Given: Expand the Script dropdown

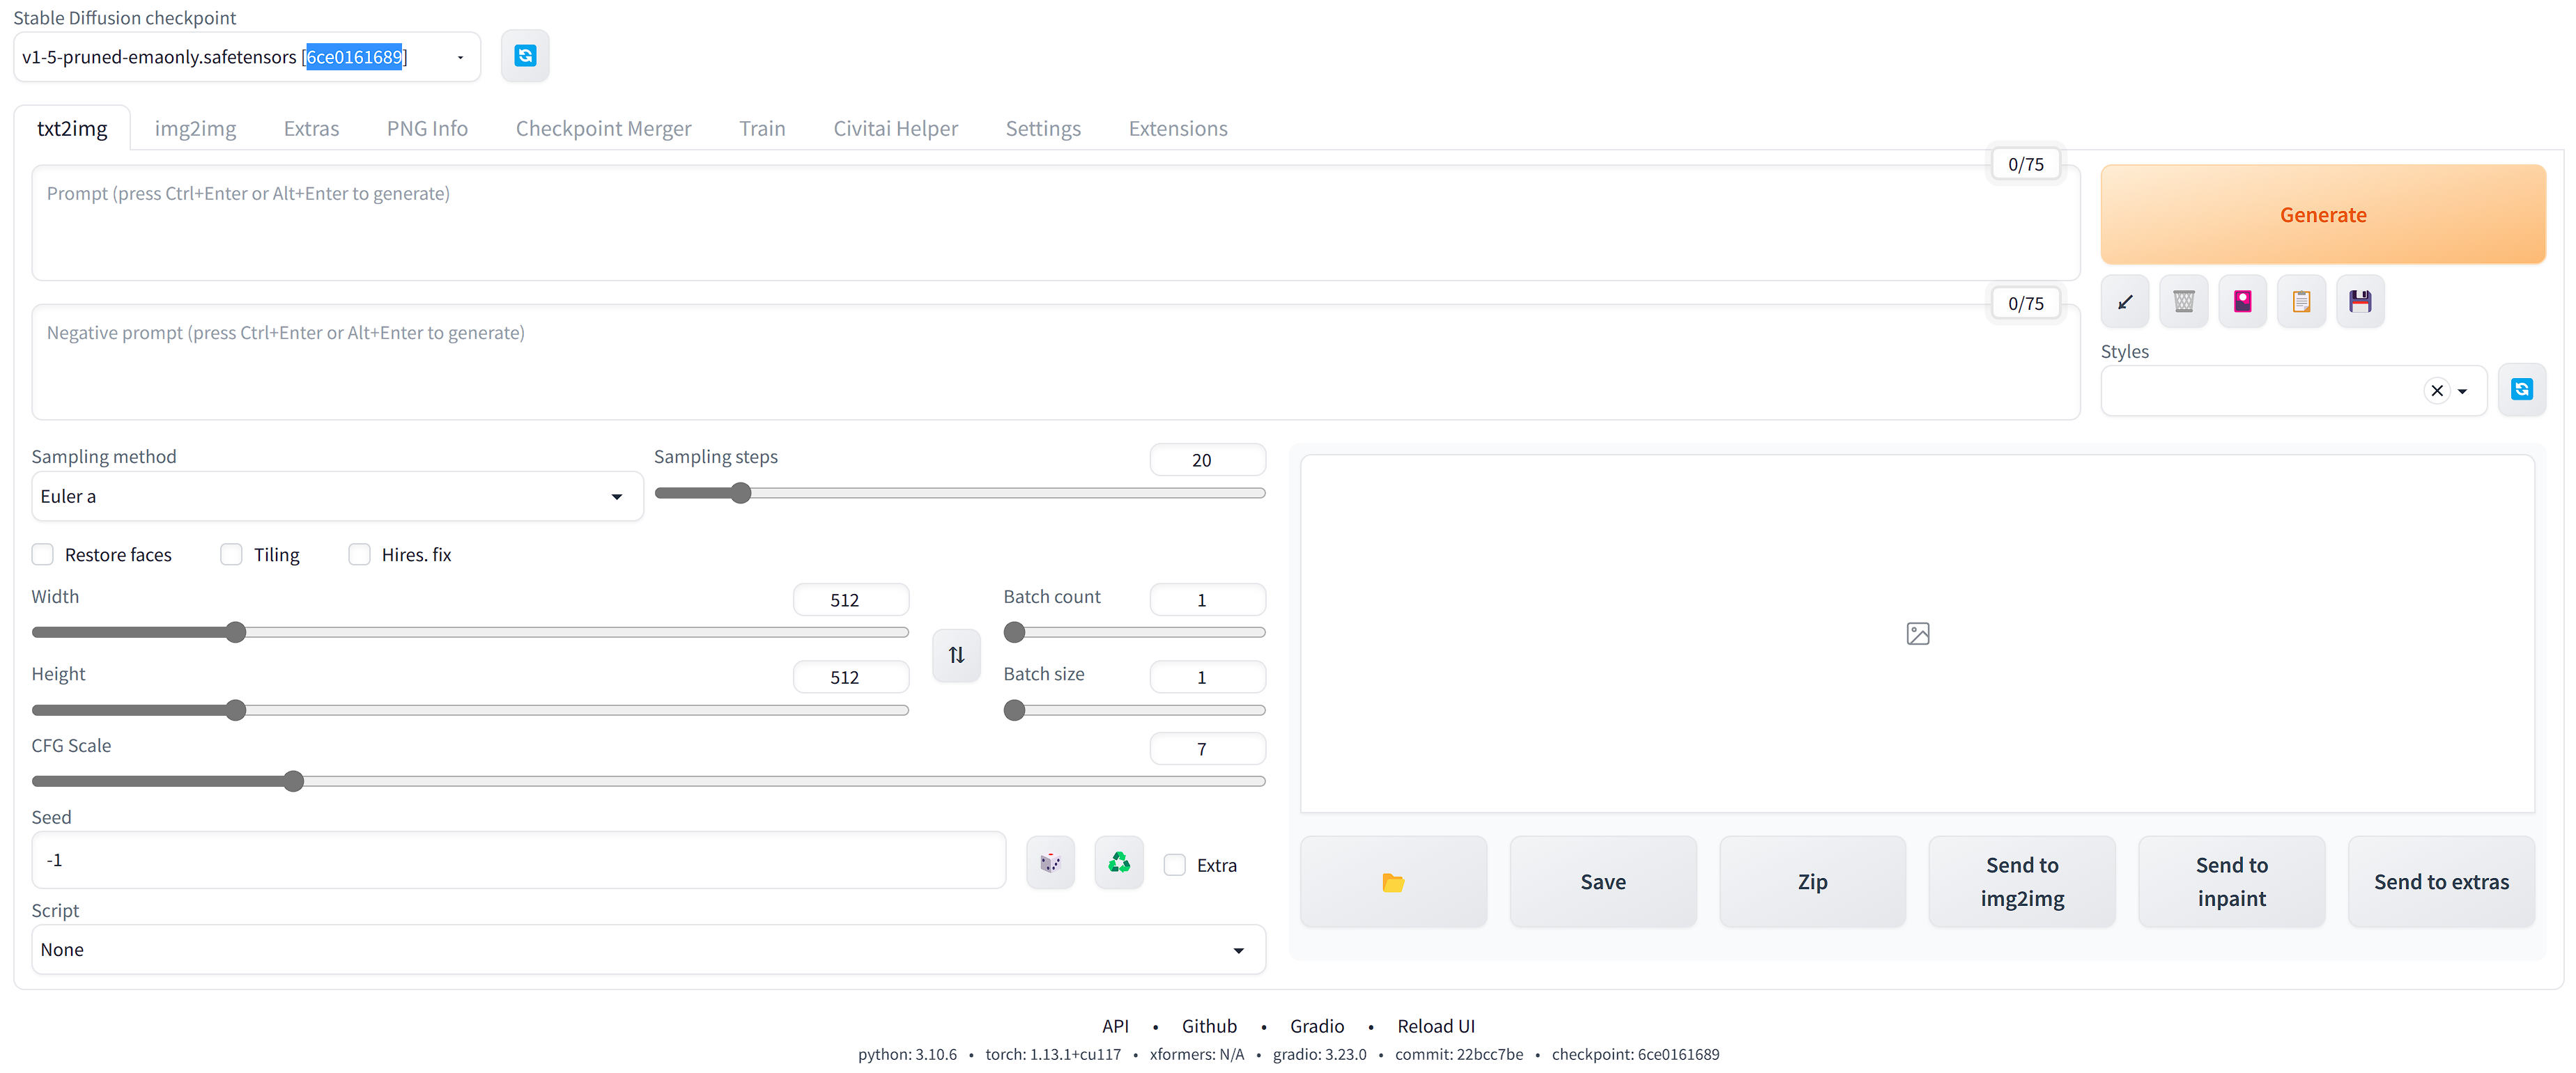Looking at the screenshot, I should click(648, 950).
